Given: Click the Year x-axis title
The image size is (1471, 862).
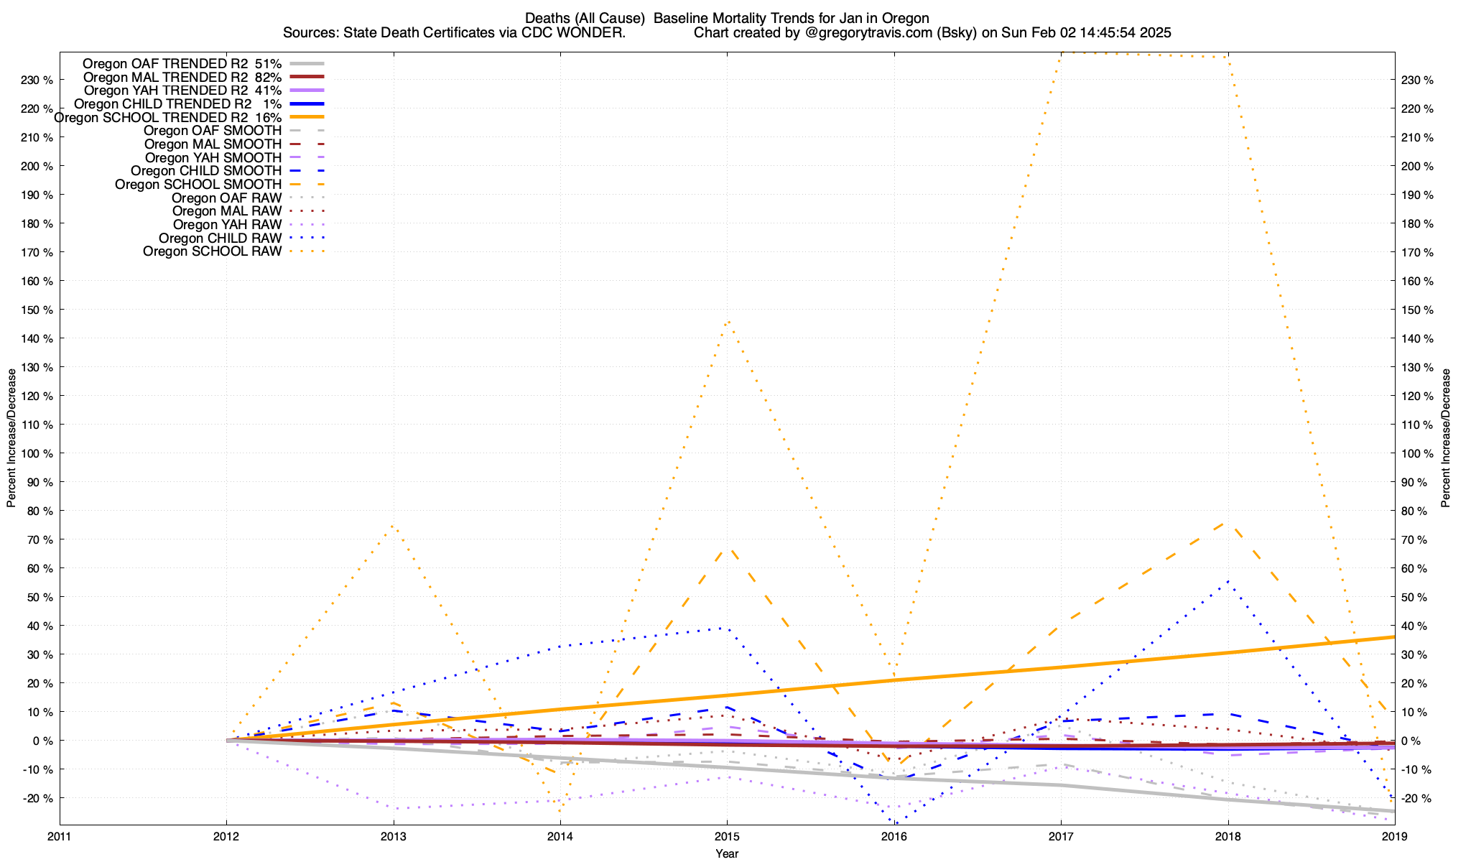Looking at the screenshot, I should point(727,853).
